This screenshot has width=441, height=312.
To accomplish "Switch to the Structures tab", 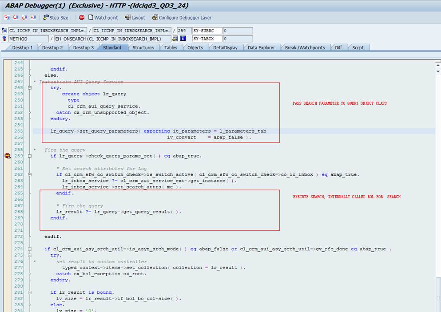I will tap(143, 47).
